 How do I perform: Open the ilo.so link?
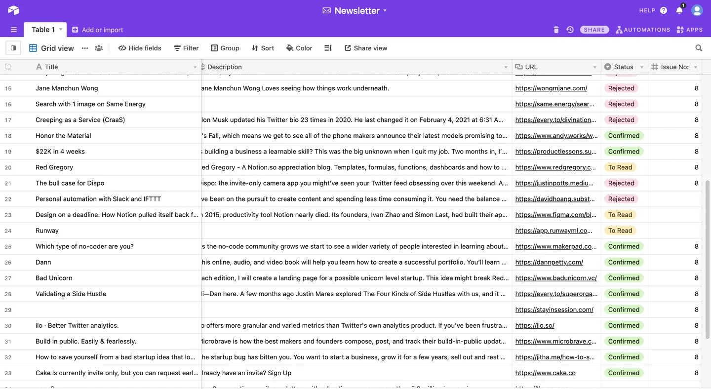pos(535,325)
